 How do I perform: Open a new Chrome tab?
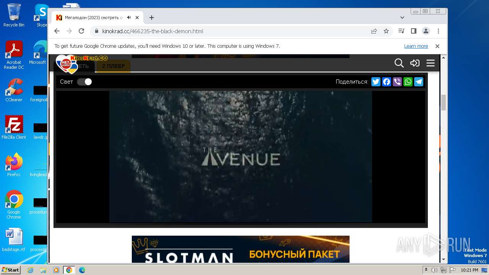click(x=152, y=18)
